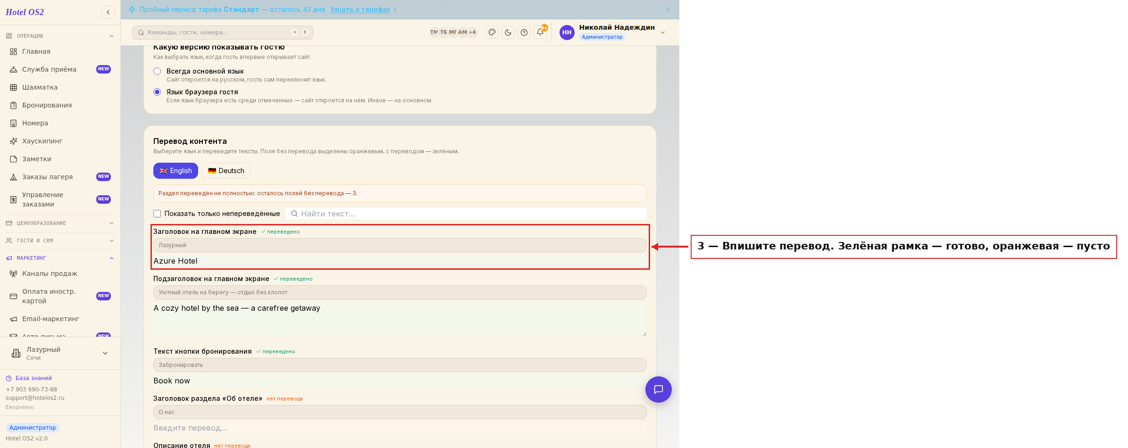The width and height of the screenshot is (1128, 448).
Task: Collapse the Маркетинг sidebar section
Action: pos(60,258)
